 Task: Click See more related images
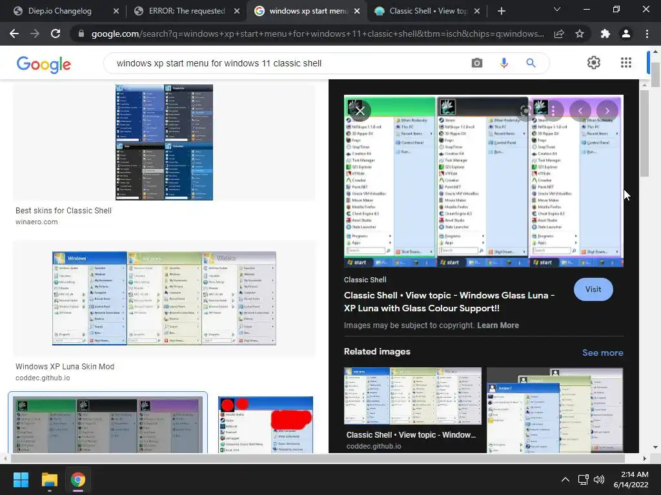point(603,353)
